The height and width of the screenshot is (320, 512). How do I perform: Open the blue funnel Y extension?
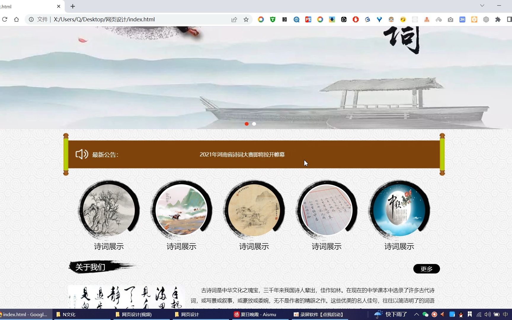click(x=379, y=19)
